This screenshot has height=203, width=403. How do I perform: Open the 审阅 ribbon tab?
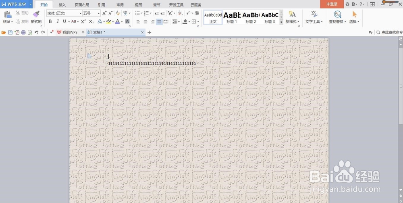[x=120, y=5]
